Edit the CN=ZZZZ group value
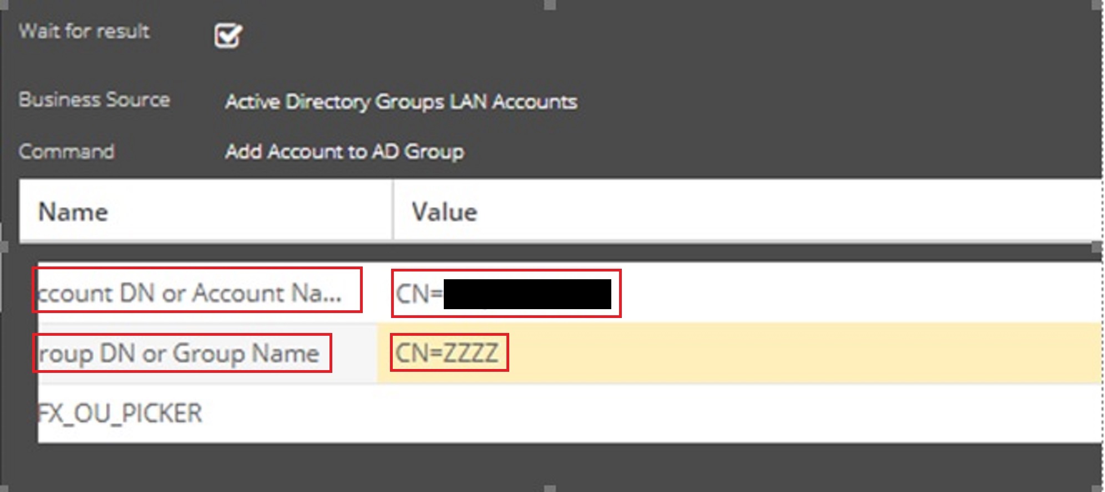 coord(447,353)
